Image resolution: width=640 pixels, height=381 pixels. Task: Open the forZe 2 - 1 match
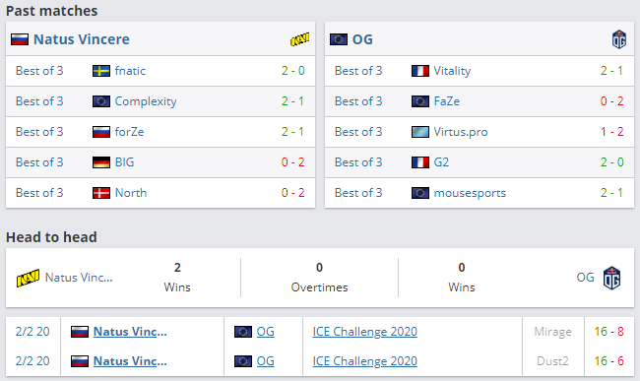(x=160, y=132)
